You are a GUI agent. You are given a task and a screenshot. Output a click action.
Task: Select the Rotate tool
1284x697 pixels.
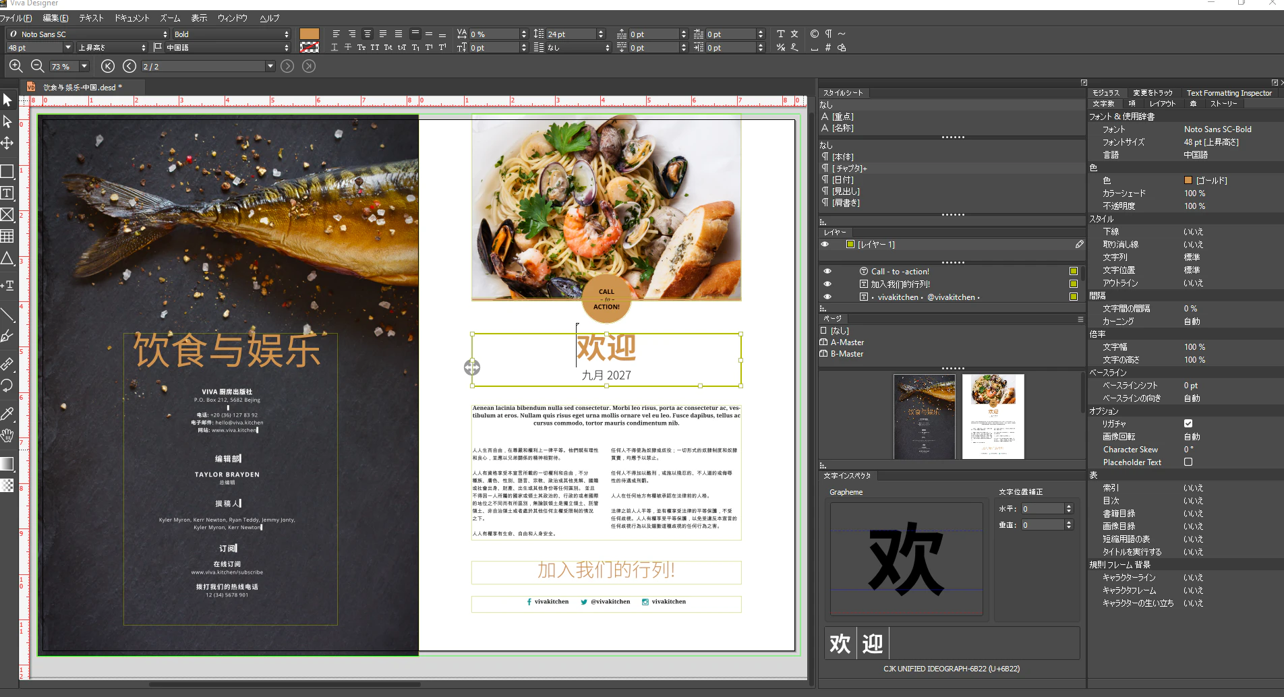click(8, 385)
